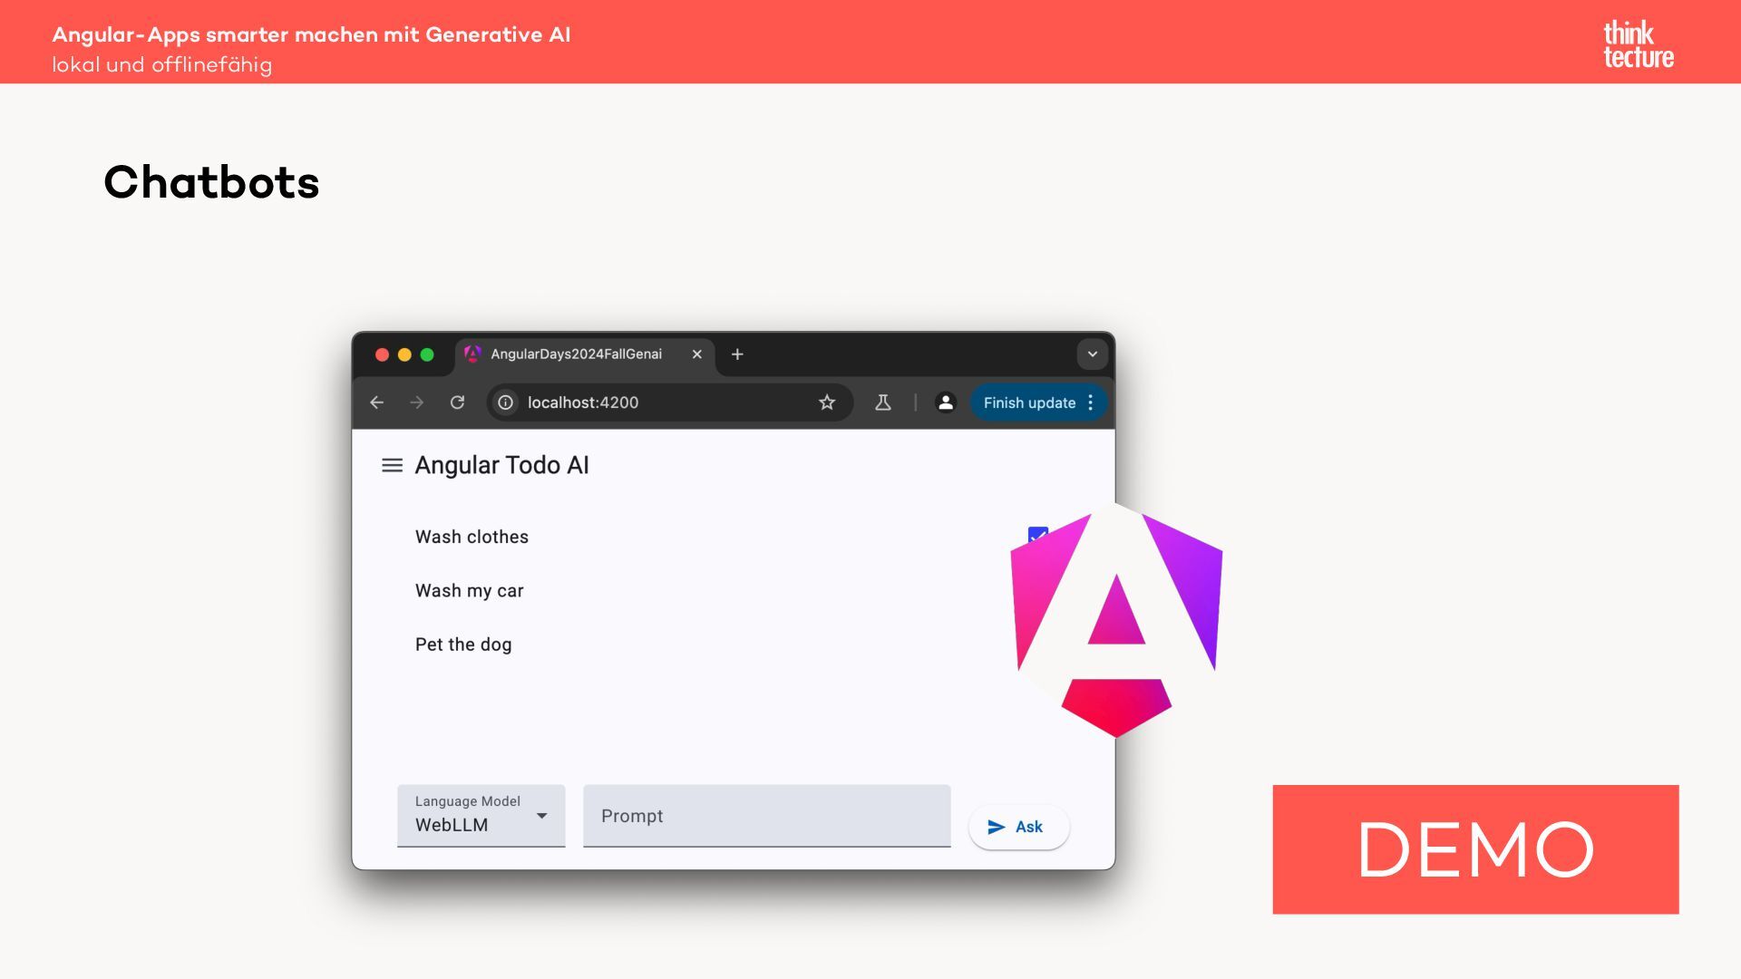Click the large Angular logo
The width and height of the screenshot is (1741, 979).
[x=1116, y=621]
